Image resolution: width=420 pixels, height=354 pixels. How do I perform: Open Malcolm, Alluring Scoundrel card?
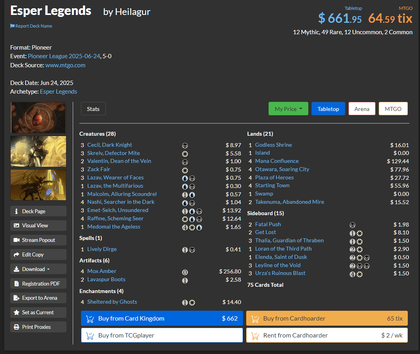pyautogui.click(x=122, y=194)
